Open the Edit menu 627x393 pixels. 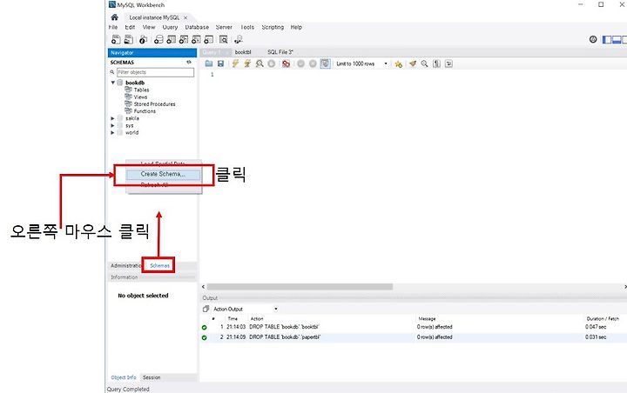130,27
